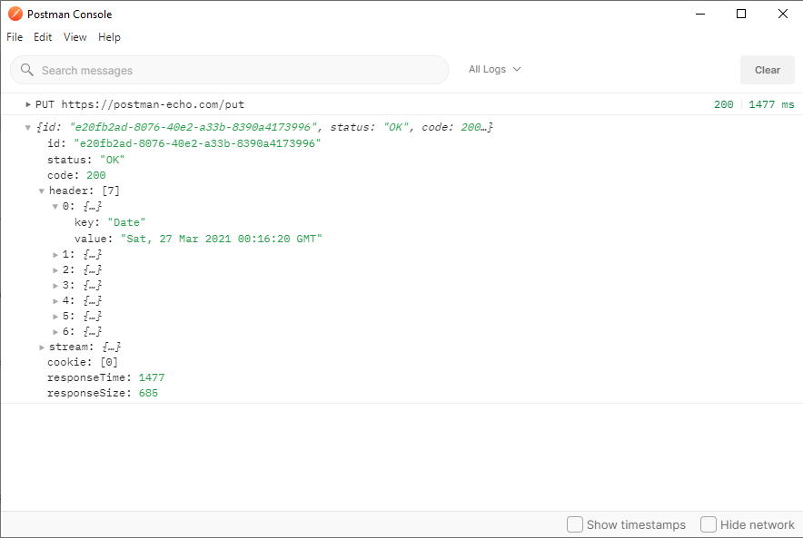This screenshot has width=803, height=538.
Task: Open the File menu
Action: click(x=14, y=37)
